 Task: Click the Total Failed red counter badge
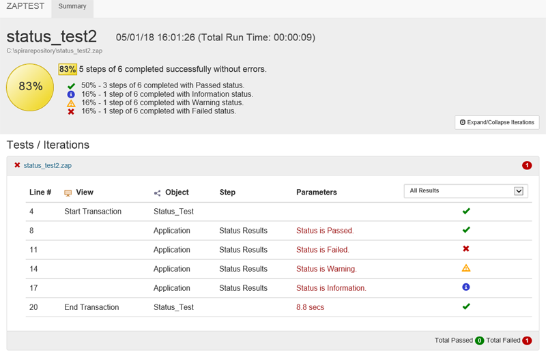click(x=526, y=340)
